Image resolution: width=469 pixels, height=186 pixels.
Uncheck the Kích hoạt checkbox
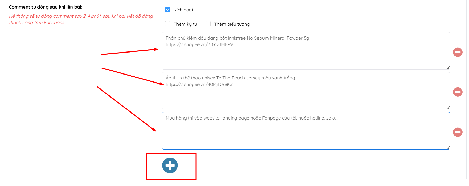coord(168,10)
